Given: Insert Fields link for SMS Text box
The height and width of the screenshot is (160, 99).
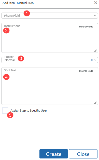Looking at the screenshot, I should pos(86,71).
